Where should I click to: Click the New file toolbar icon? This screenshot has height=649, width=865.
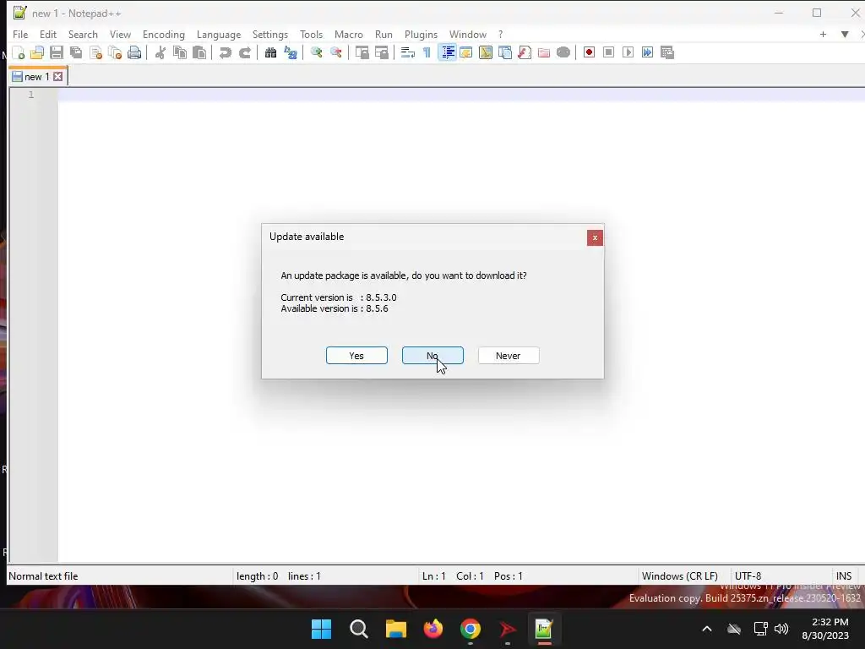[19, 52]
